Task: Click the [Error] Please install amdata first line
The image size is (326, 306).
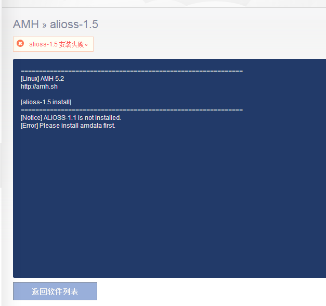Action: pos(68,126)
